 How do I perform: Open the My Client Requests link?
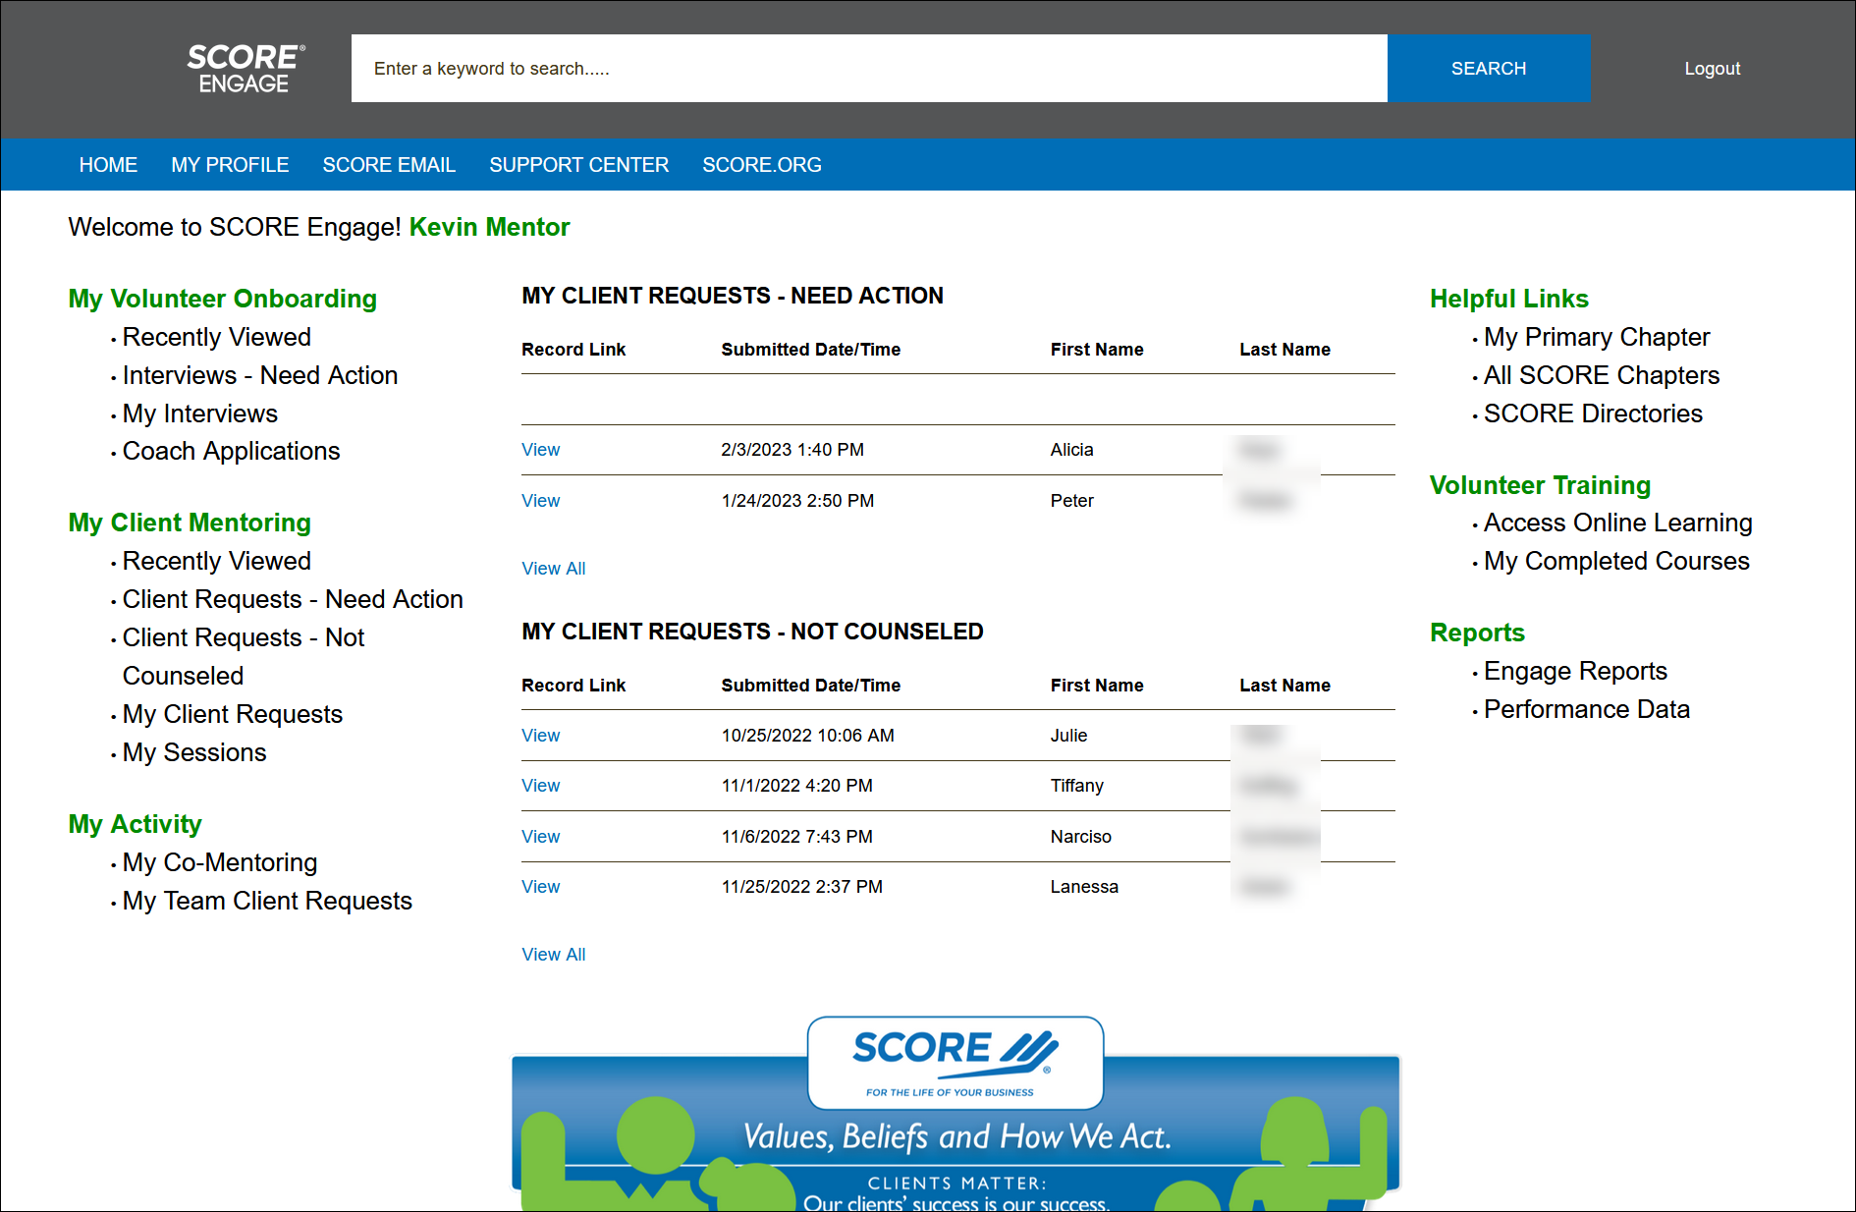click(x=233, y=714)
